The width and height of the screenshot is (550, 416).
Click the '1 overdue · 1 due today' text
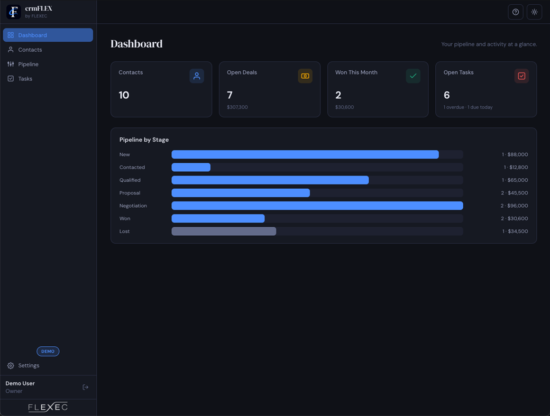tap(468, 107)
